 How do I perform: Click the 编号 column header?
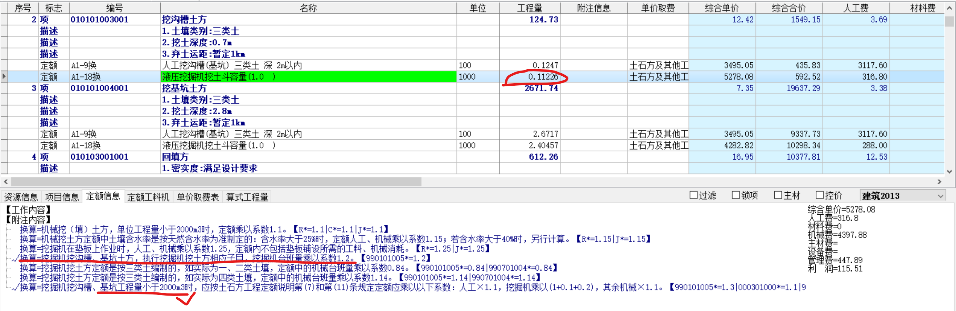pos(115,8)
